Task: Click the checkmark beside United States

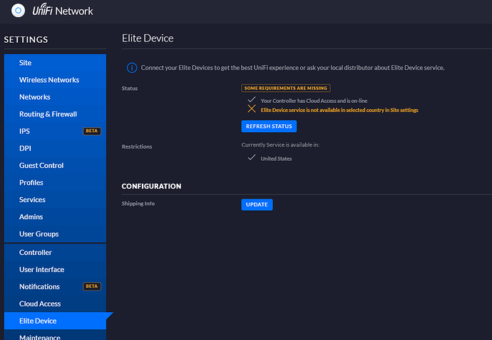Action: [251, 157]
